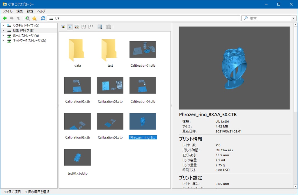Click the 35.5 mm model height value
Viewport: 298px width, 195px height.
pos(222,155)
